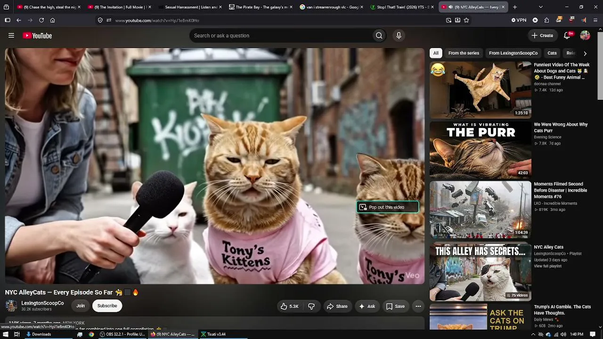This screenshot has height=339, width=603.
Task: Click View full playlist link
Action: pyautogui.click(x=547, y=266)
